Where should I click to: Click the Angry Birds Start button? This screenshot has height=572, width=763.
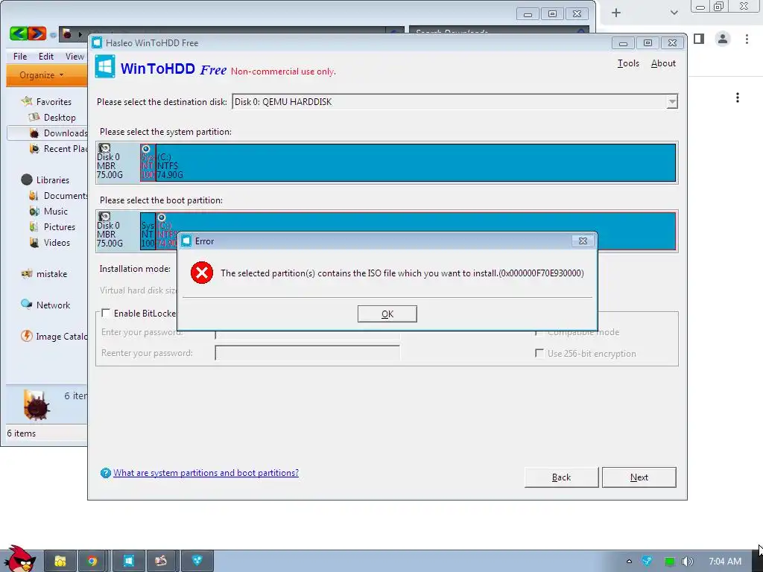tap(19, 559)
